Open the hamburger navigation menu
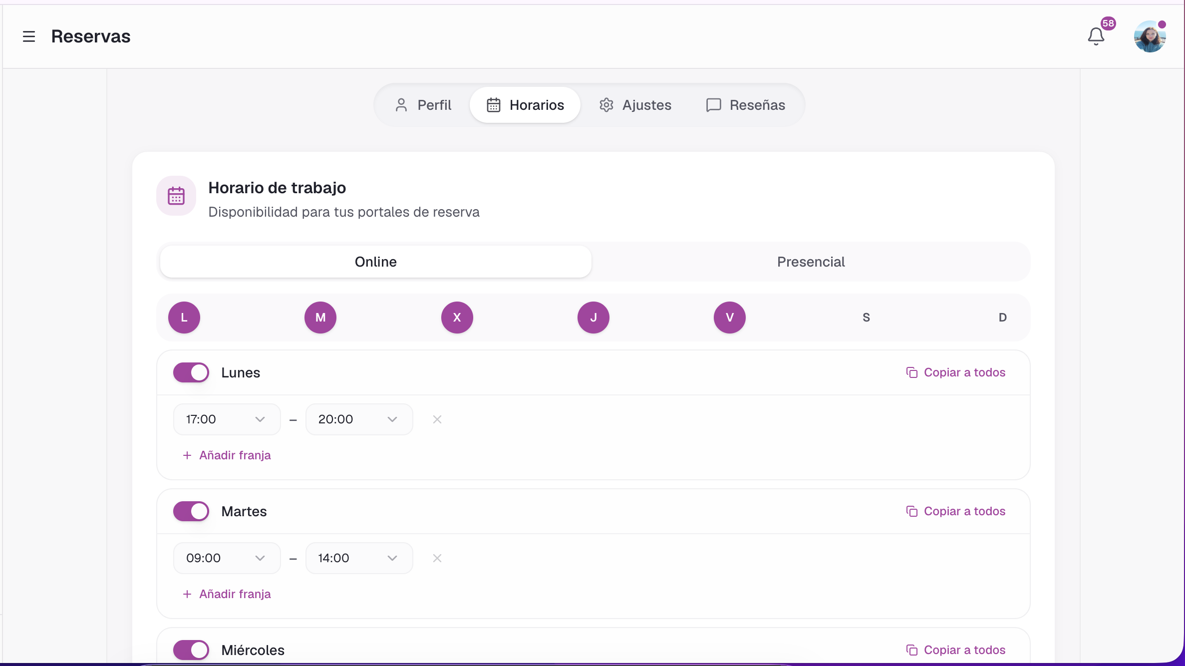The height and width of the screenshot is (666, 1185). click(29, 36)
